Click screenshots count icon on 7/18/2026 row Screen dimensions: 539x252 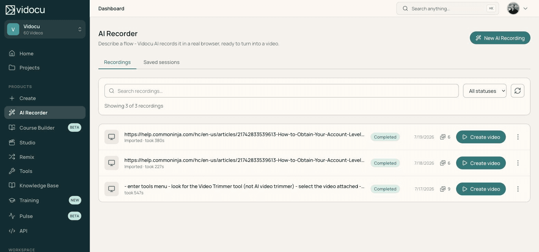coord(443,163)
